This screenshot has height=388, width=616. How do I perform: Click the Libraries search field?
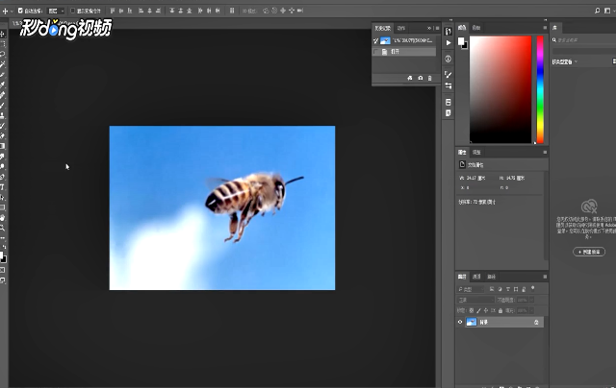584,40
